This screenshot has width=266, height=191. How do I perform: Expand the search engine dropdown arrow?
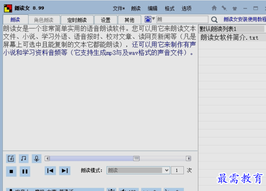[154, 19]
